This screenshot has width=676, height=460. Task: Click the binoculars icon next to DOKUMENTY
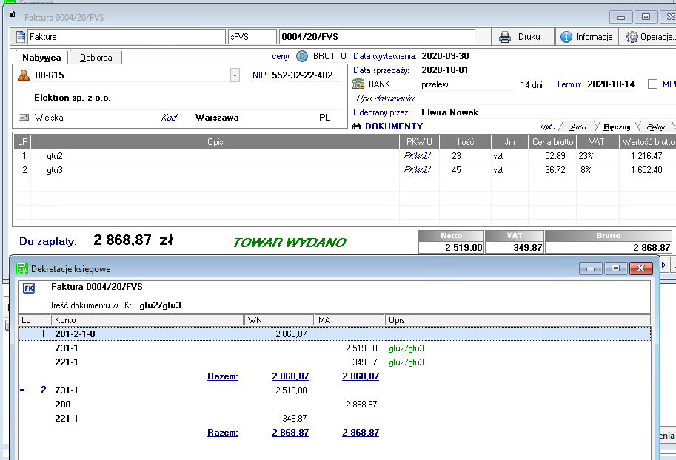(x=358, y=126)
